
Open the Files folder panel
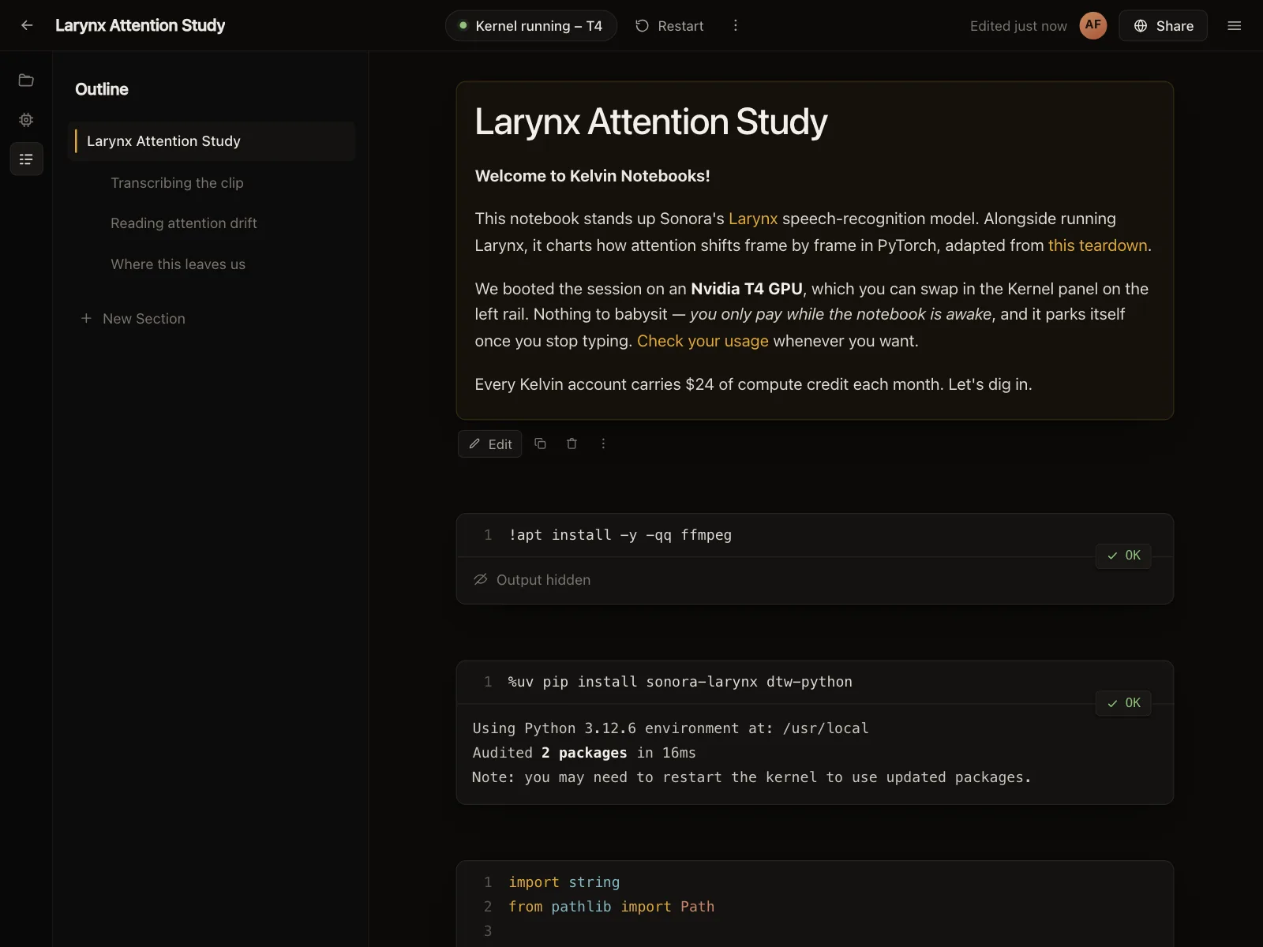tap(26, 80)
